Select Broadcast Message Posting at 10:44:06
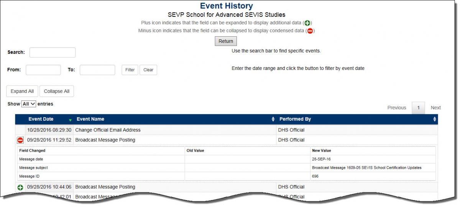 point(105,187)
